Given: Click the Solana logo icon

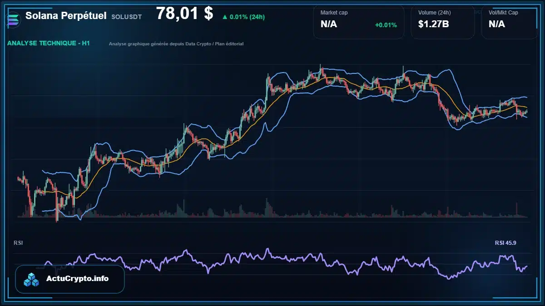Looking at the screenshot, I should 14,20.
